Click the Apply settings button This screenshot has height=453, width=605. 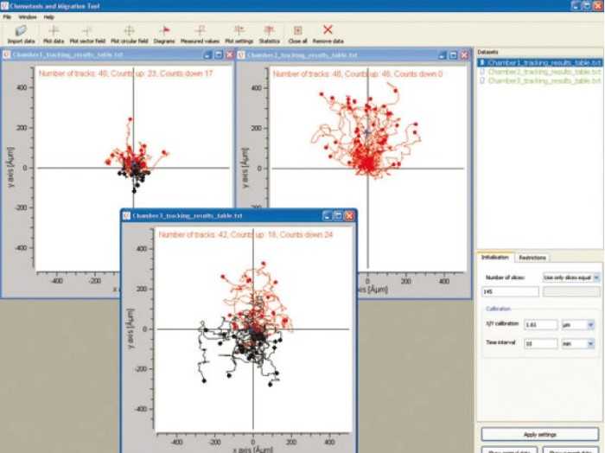click(540, 434)
